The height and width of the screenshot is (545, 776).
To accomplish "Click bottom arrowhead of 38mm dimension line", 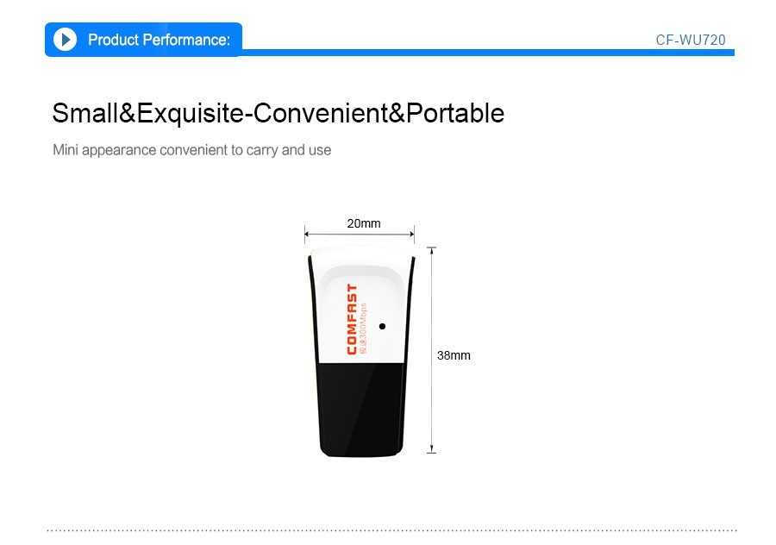I will 432,449.
